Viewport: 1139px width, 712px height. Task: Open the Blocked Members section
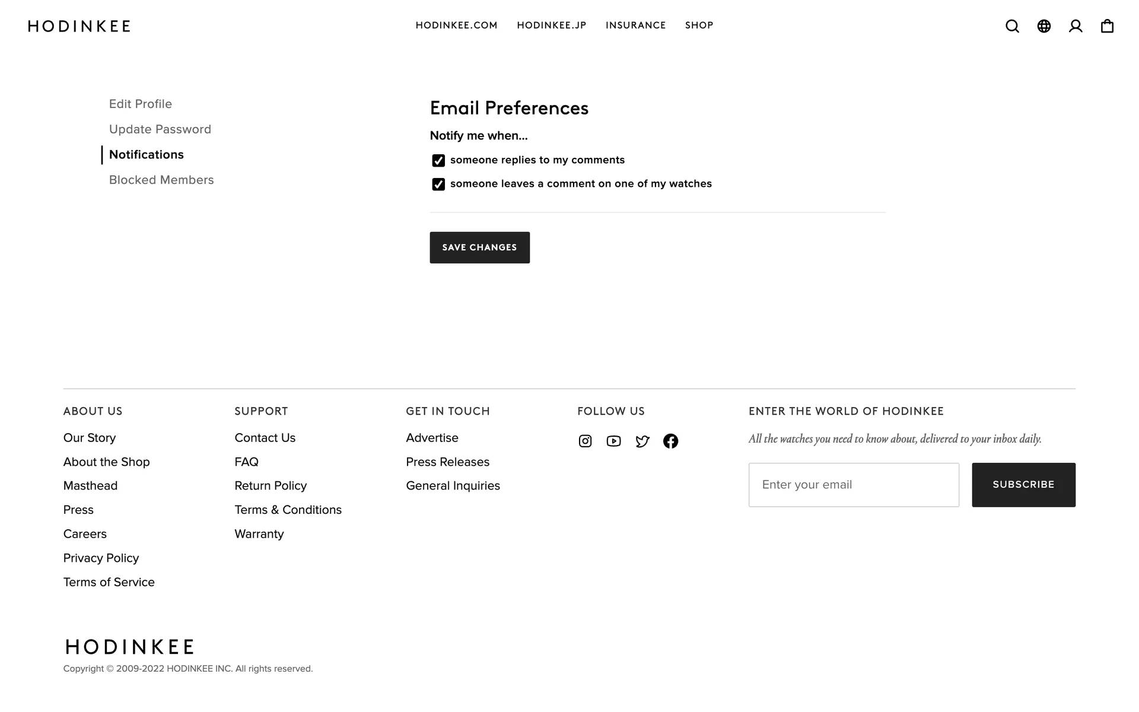click(161, 180)
